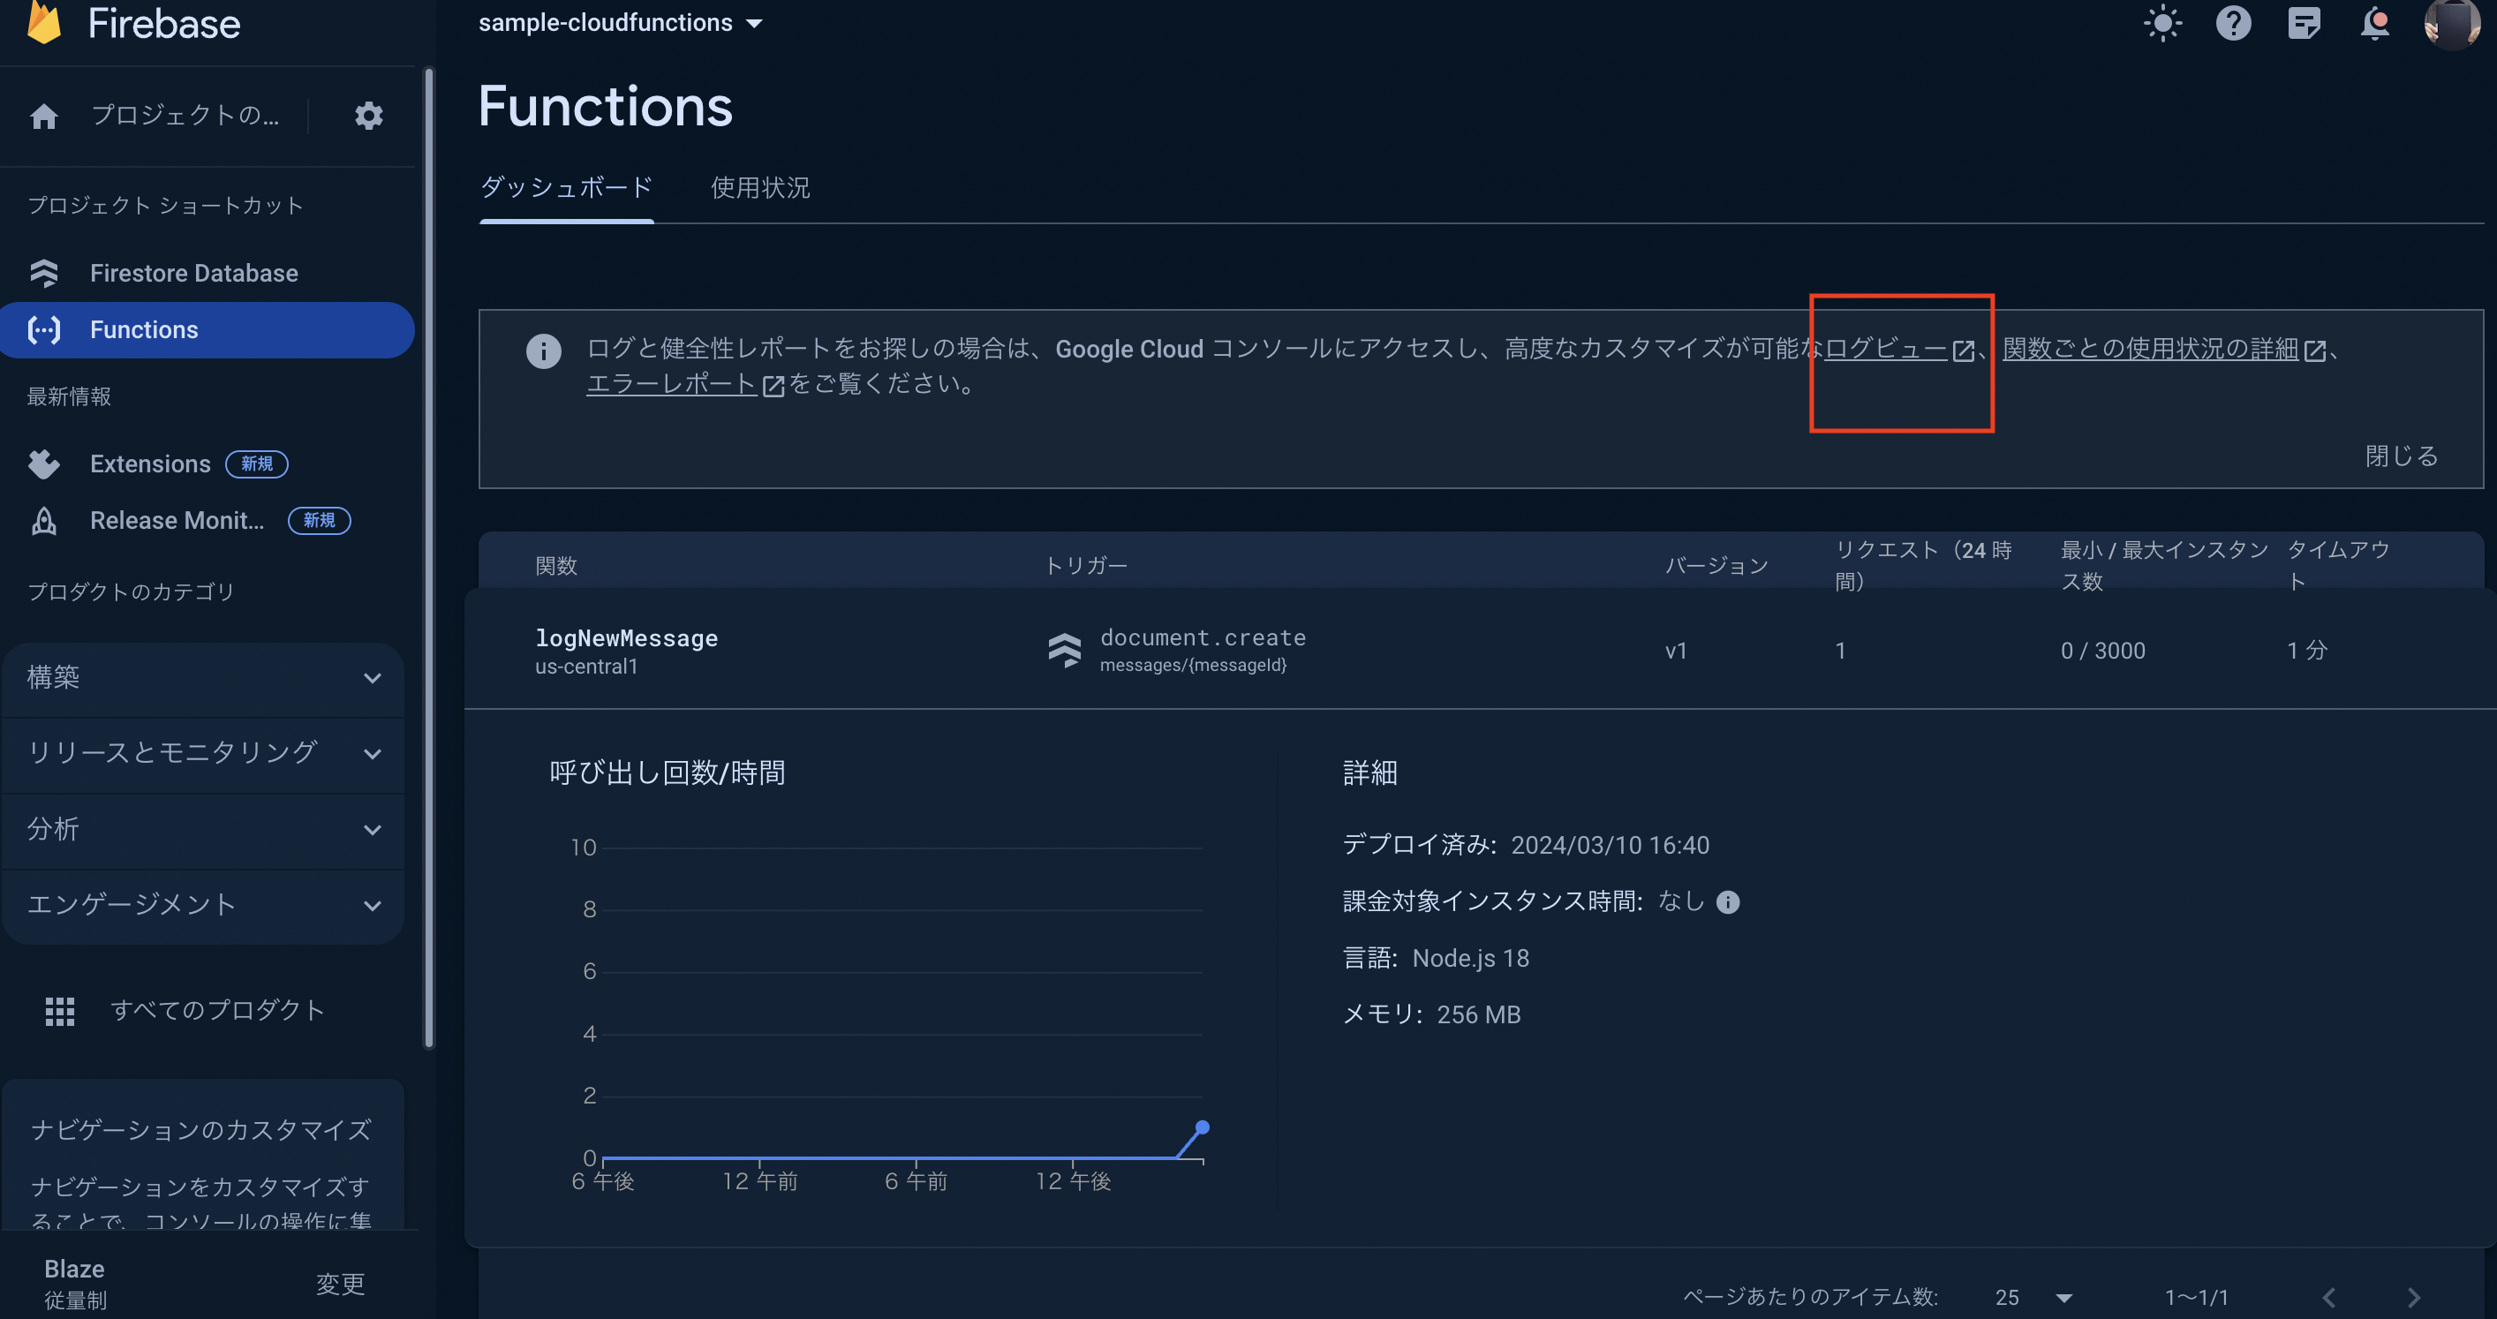Open Firebase help
Viewport: 2497px width, 1319px height.
pyautogui.click(x=2233, y=23)
